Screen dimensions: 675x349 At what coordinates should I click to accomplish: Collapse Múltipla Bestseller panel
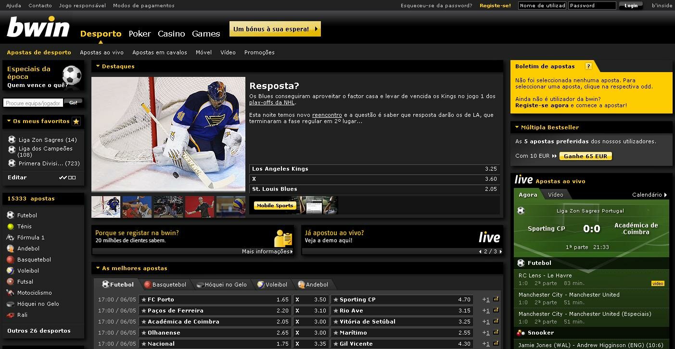[x=517, y=127]
